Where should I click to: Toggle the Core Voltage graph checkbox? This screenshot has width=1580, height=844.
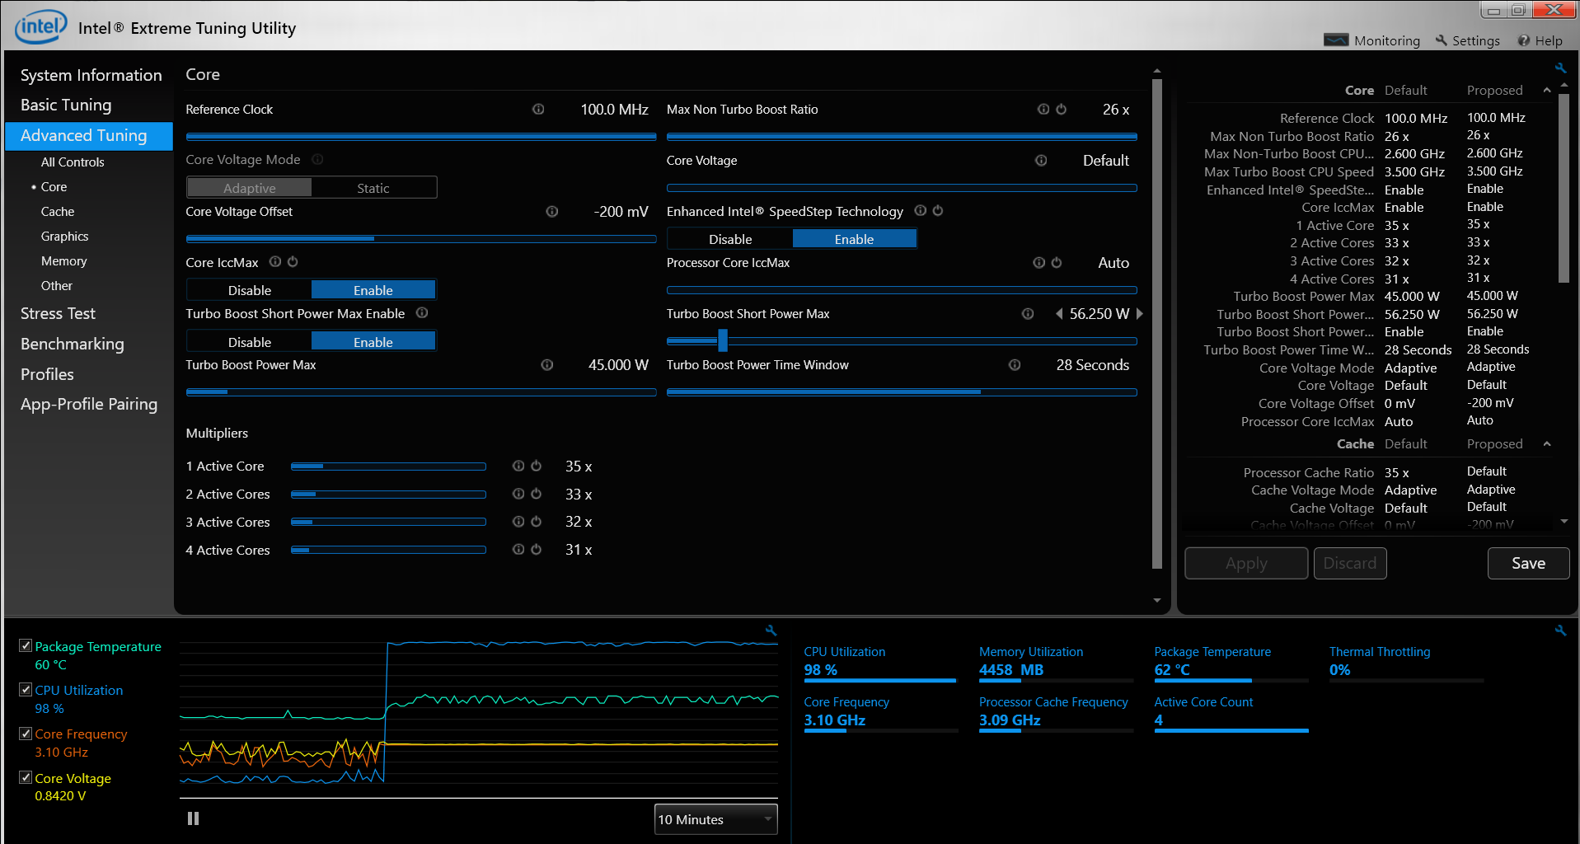pos(26,777)
